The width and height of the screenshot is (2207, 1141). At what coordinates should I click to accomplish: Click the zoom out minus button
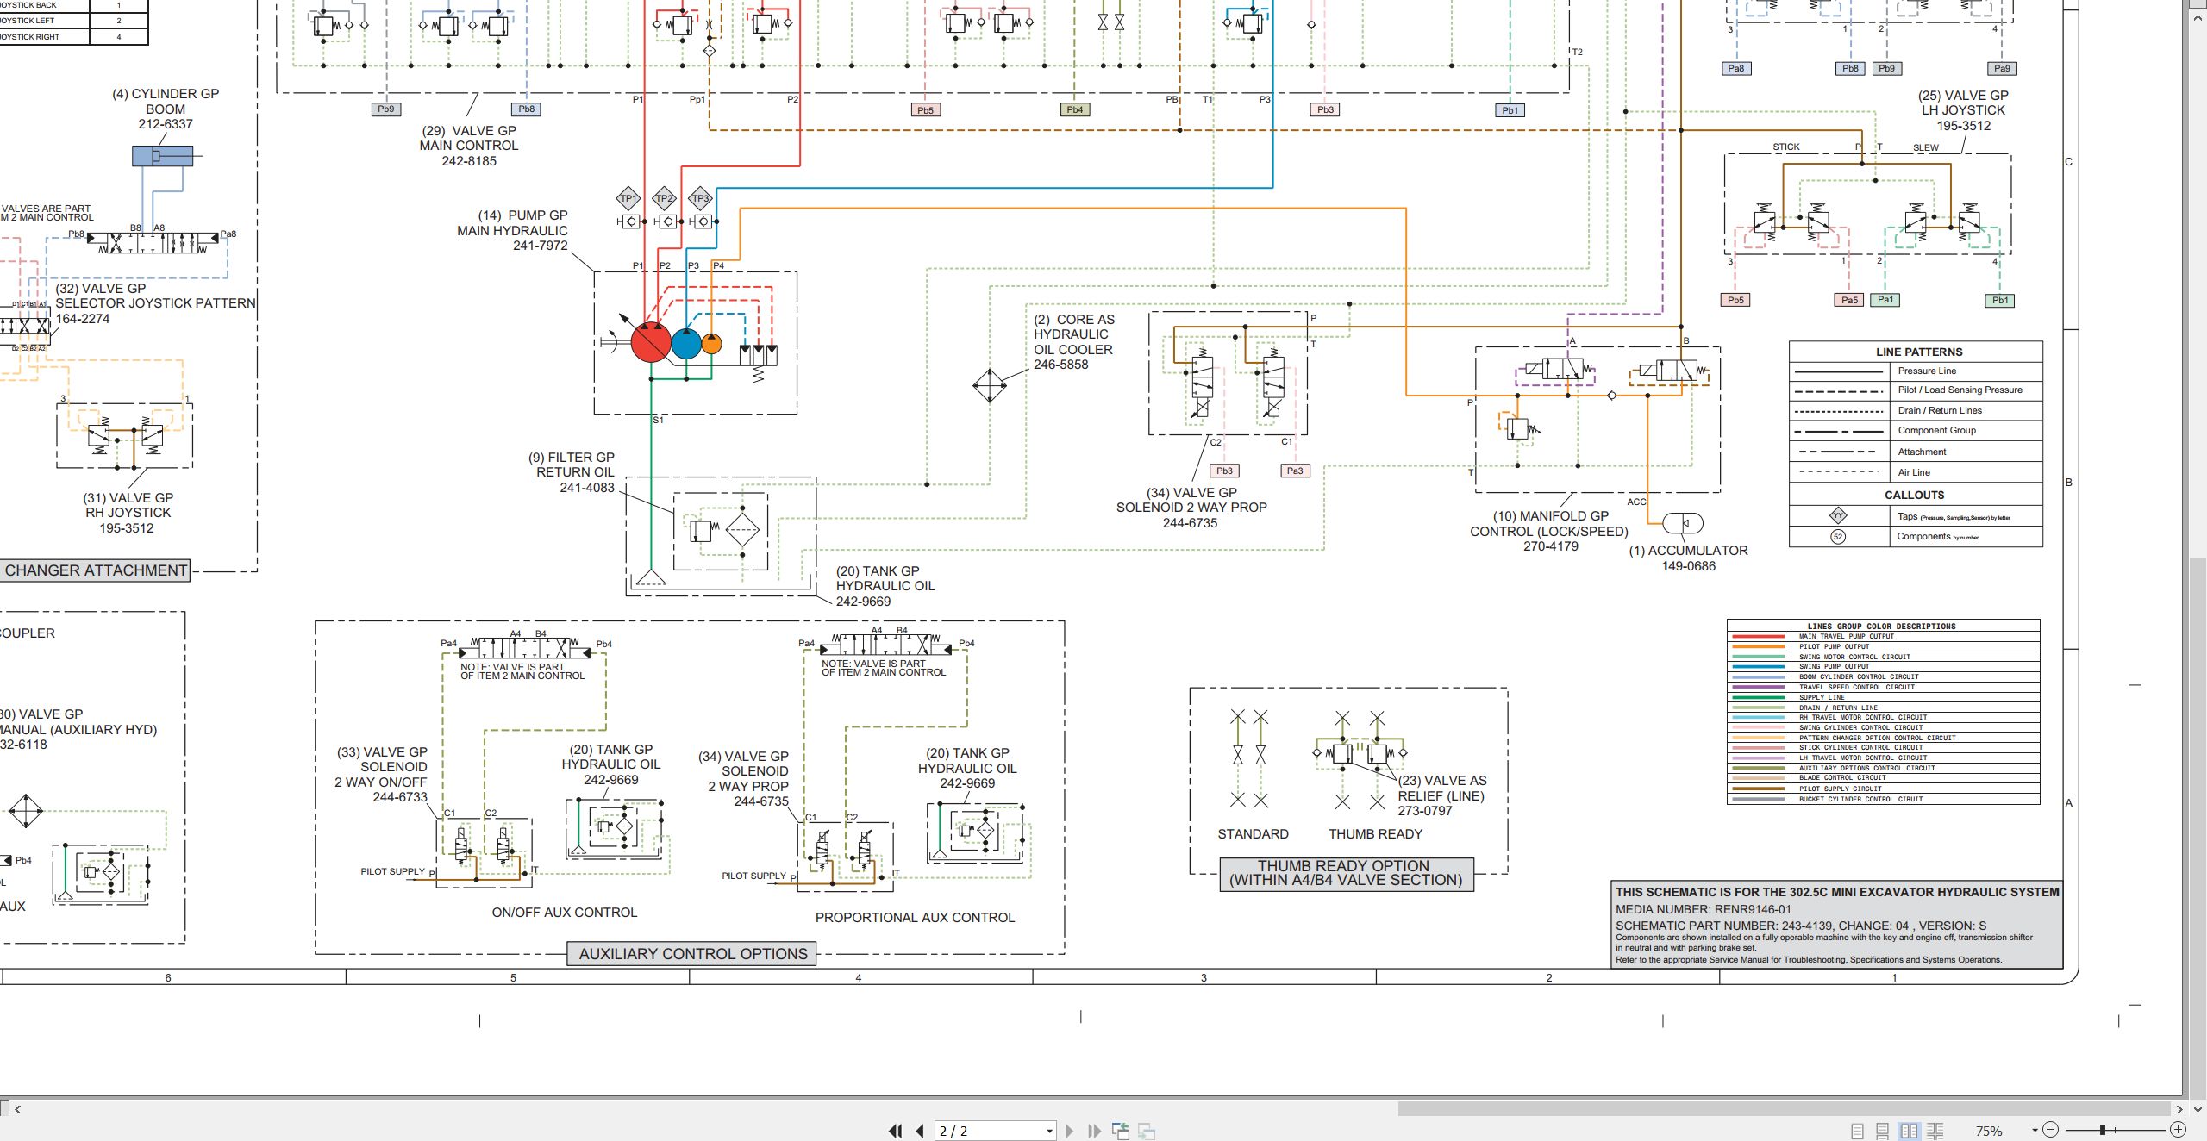(x=2051, y=1130)
